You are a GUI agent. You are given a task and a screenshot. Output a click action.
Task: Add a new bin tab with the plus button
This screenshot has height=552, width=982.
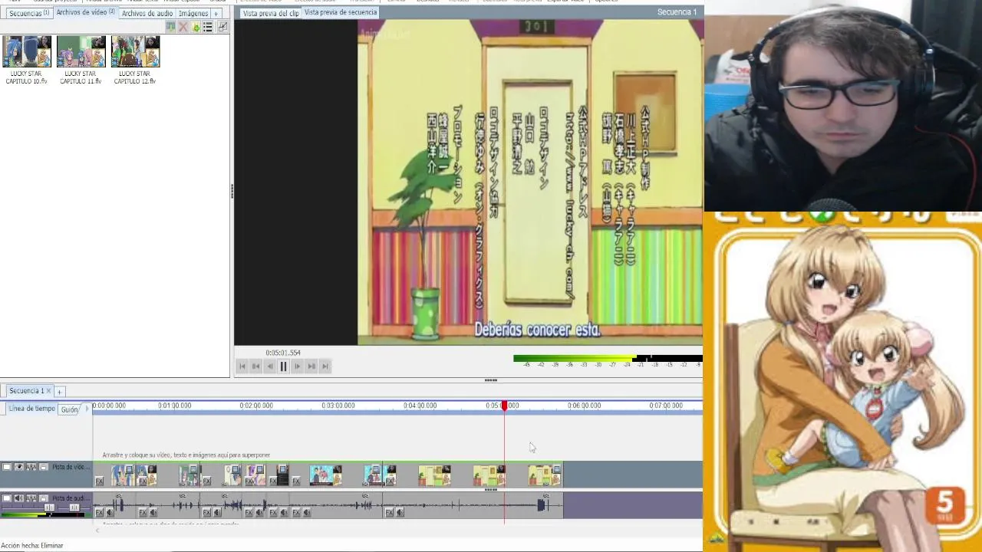[x=216, y=13]
